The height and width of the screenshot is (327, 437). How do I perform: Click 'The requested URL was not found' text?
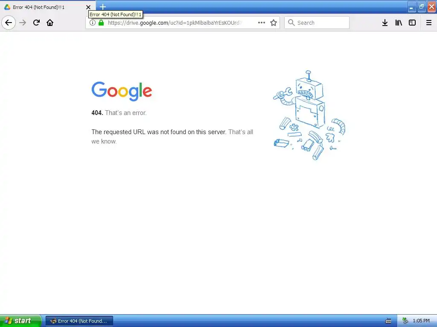[x=159, y=132]
